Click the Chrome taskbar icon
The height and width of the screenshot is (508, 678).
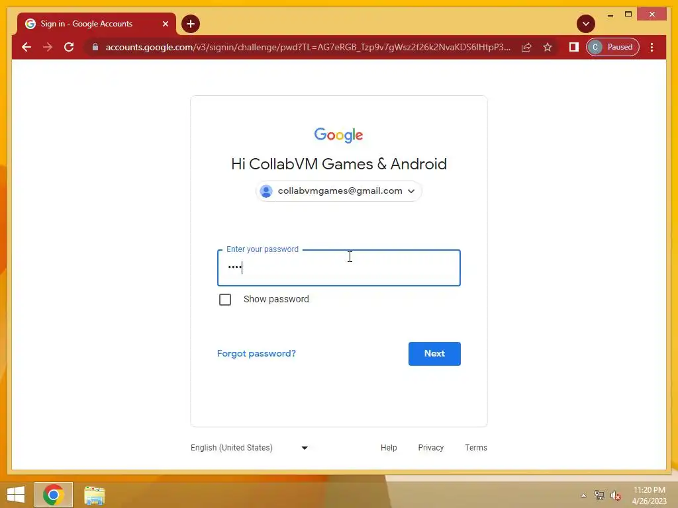(x=54, y=495)
